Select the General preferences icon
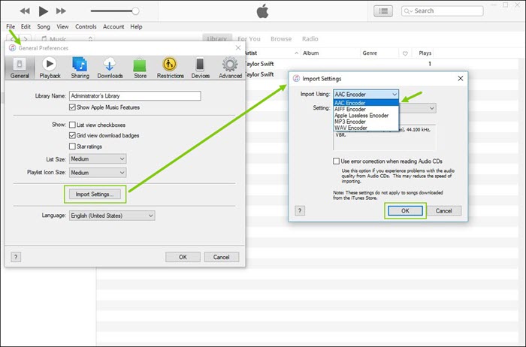The image size is (526, 347). (x=20, y=68)
